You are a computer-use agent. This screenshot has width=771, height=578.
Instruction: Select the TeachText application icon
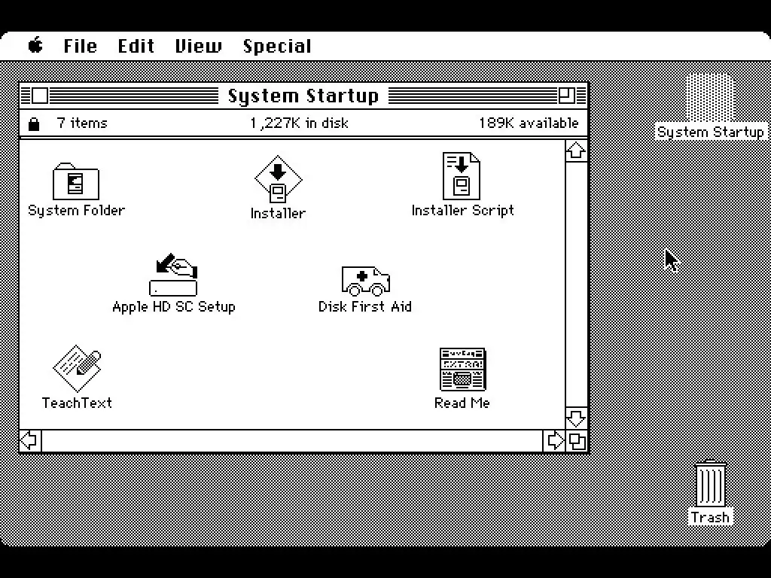click(77, 368)
